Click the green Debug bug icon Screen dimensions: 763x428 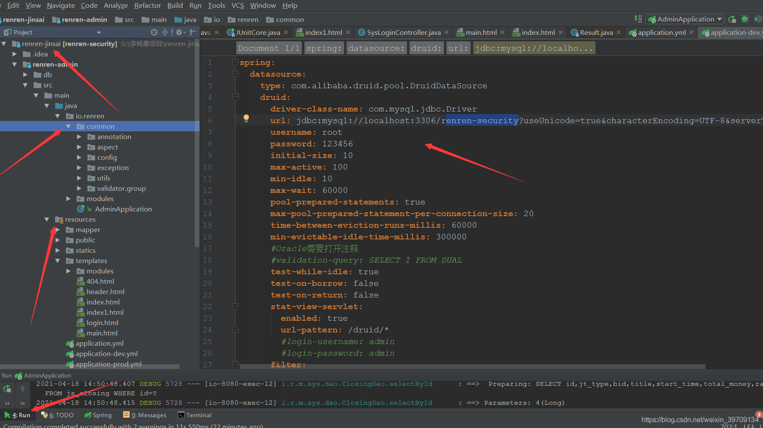[x=745, y=19]
